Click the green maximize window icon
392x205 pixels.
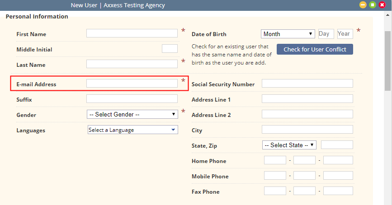click(373, 5)
